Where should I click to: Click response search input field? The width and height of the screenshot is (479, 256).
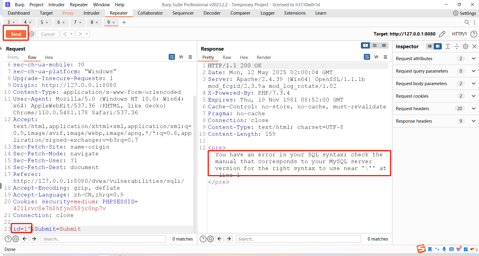(298, 239)
